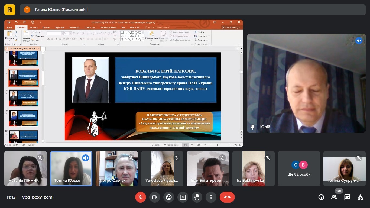Open the emoji reactions picker
370x208 pixels.
[x=169, y=197]
